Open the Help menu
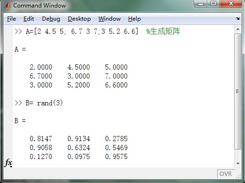Screen dimensions: 245x183 click(134, 19)
